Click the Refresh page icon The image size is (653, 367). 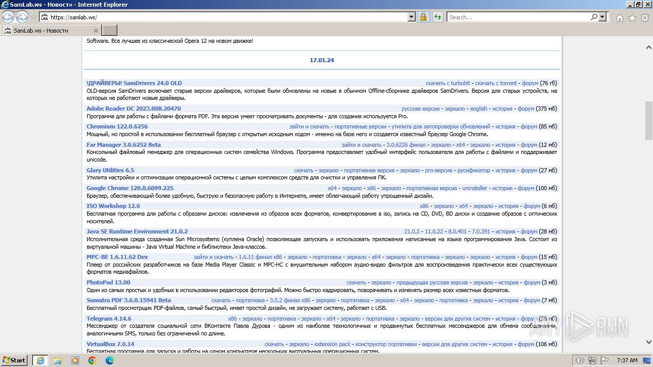[x=437, y=17]
